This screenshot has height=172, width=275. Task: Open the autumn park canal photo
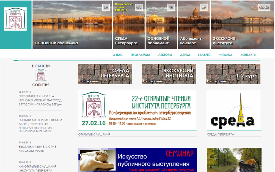(234, 160)
